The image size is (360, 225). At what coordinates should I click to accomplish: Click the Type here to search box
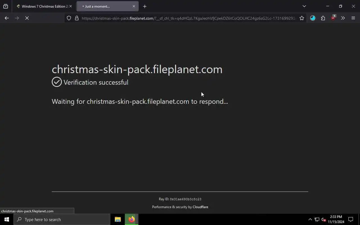pyautogui.click(x=62, y=219)
